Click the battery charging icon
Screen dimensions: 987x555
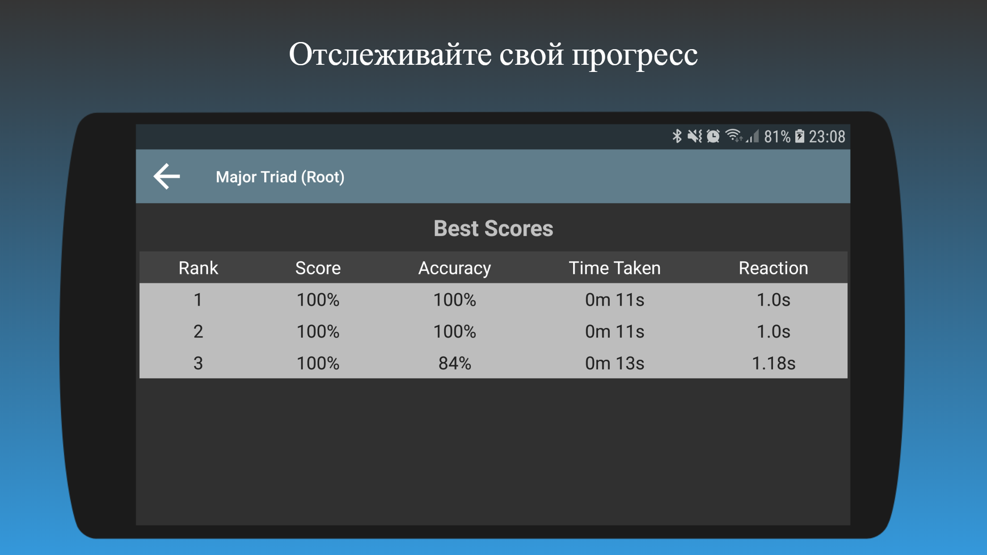click(800, 136)
